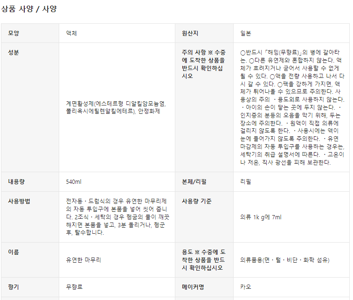Screen dimensions: 353x300
Task: Select the '사용방법' label cell
Action: tap(30, 217)
